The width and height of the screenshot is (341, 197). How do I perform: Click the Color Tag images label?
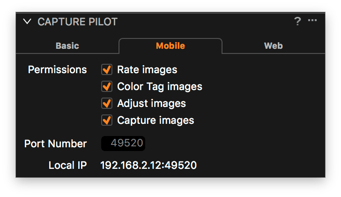click(x=160, y=87)
